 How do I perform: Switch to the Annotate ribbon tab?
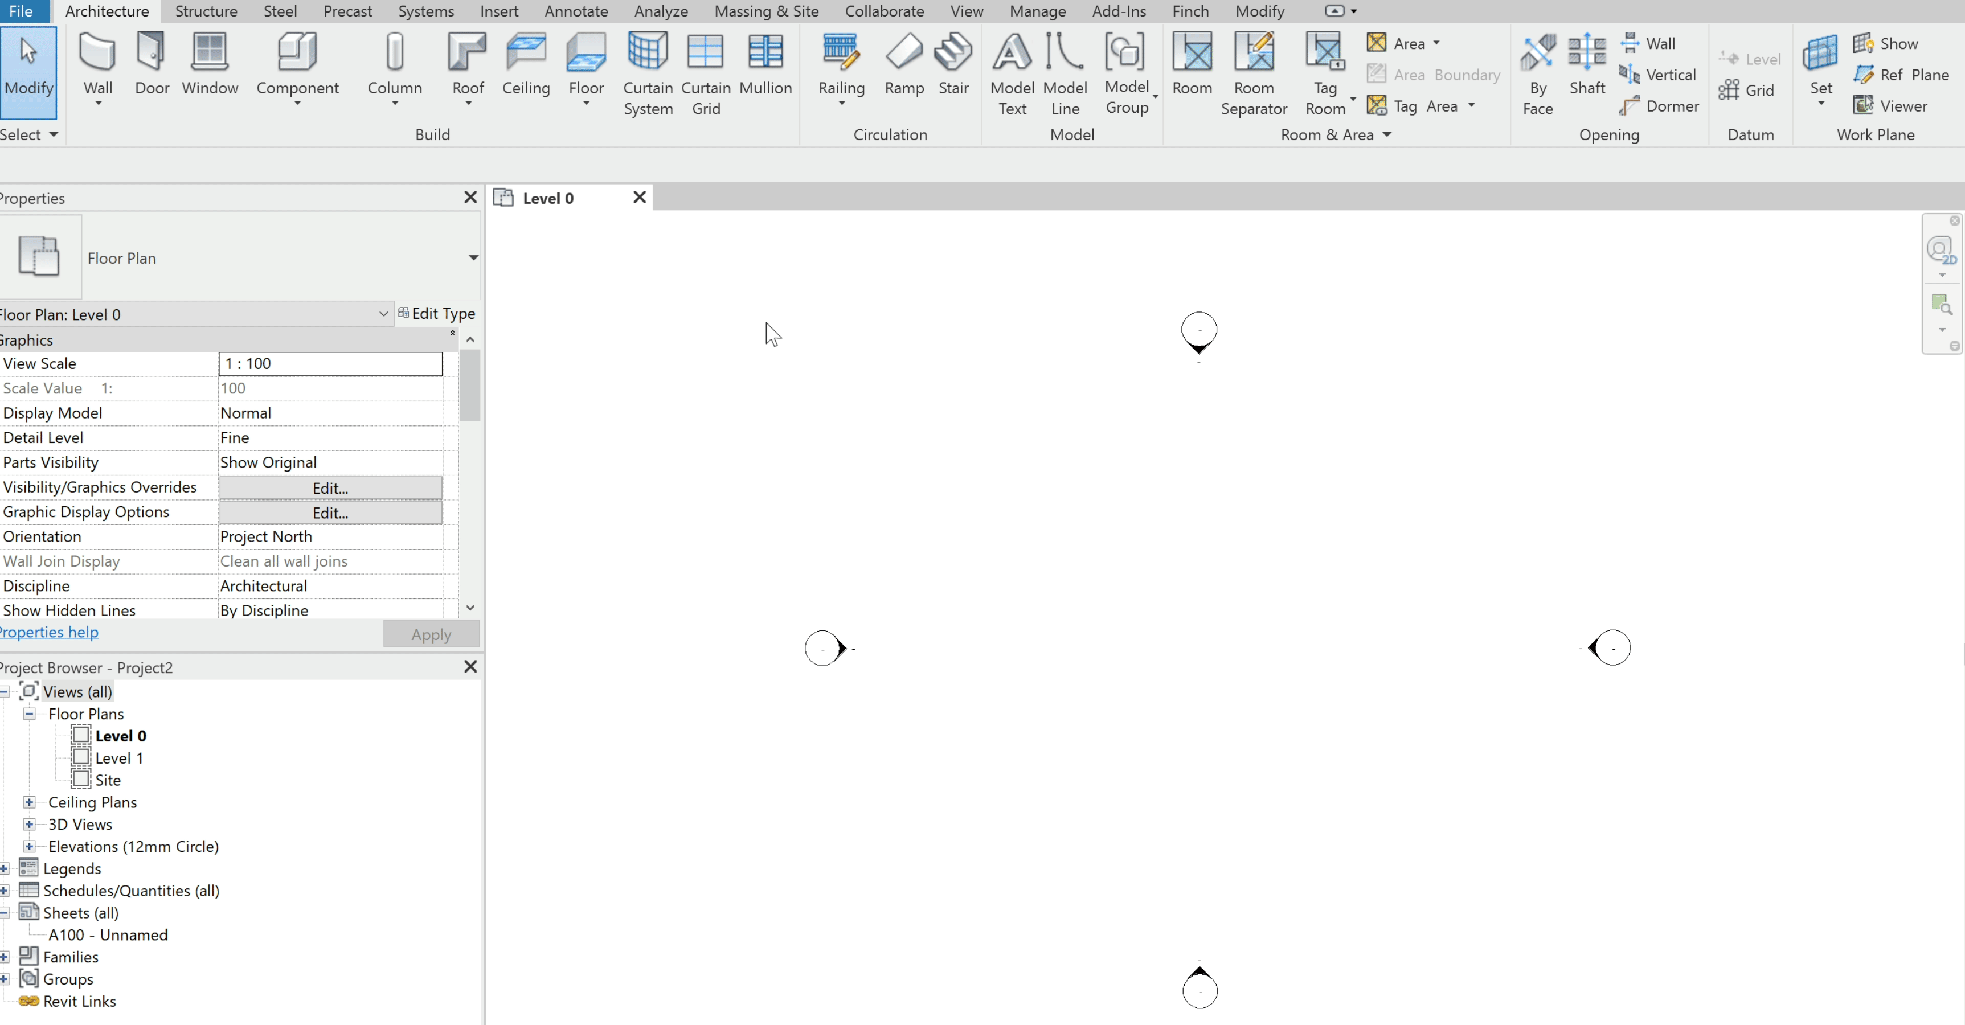click(576, 11)
